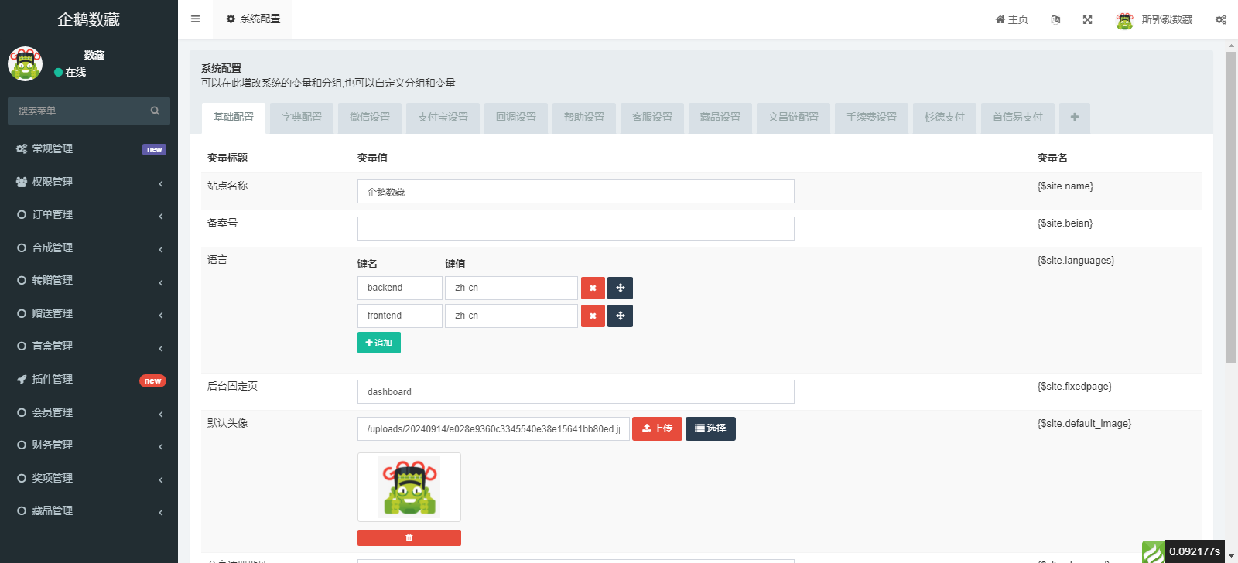The height and width of the screenshot is (563, 1238).
Task: Remove the default avatar image with trash button
Action: point(409,537)
